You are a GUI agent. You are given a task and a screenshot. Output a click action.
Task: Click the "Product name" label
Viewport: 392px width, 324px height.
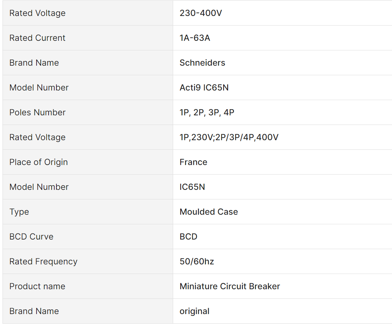point(37,286)
